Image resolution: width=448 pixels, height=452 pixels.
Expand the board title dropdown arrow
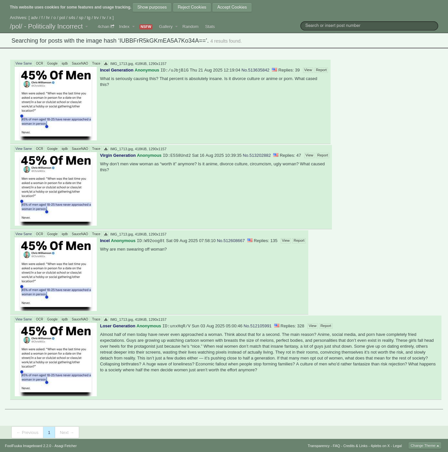tap(87, 27)
